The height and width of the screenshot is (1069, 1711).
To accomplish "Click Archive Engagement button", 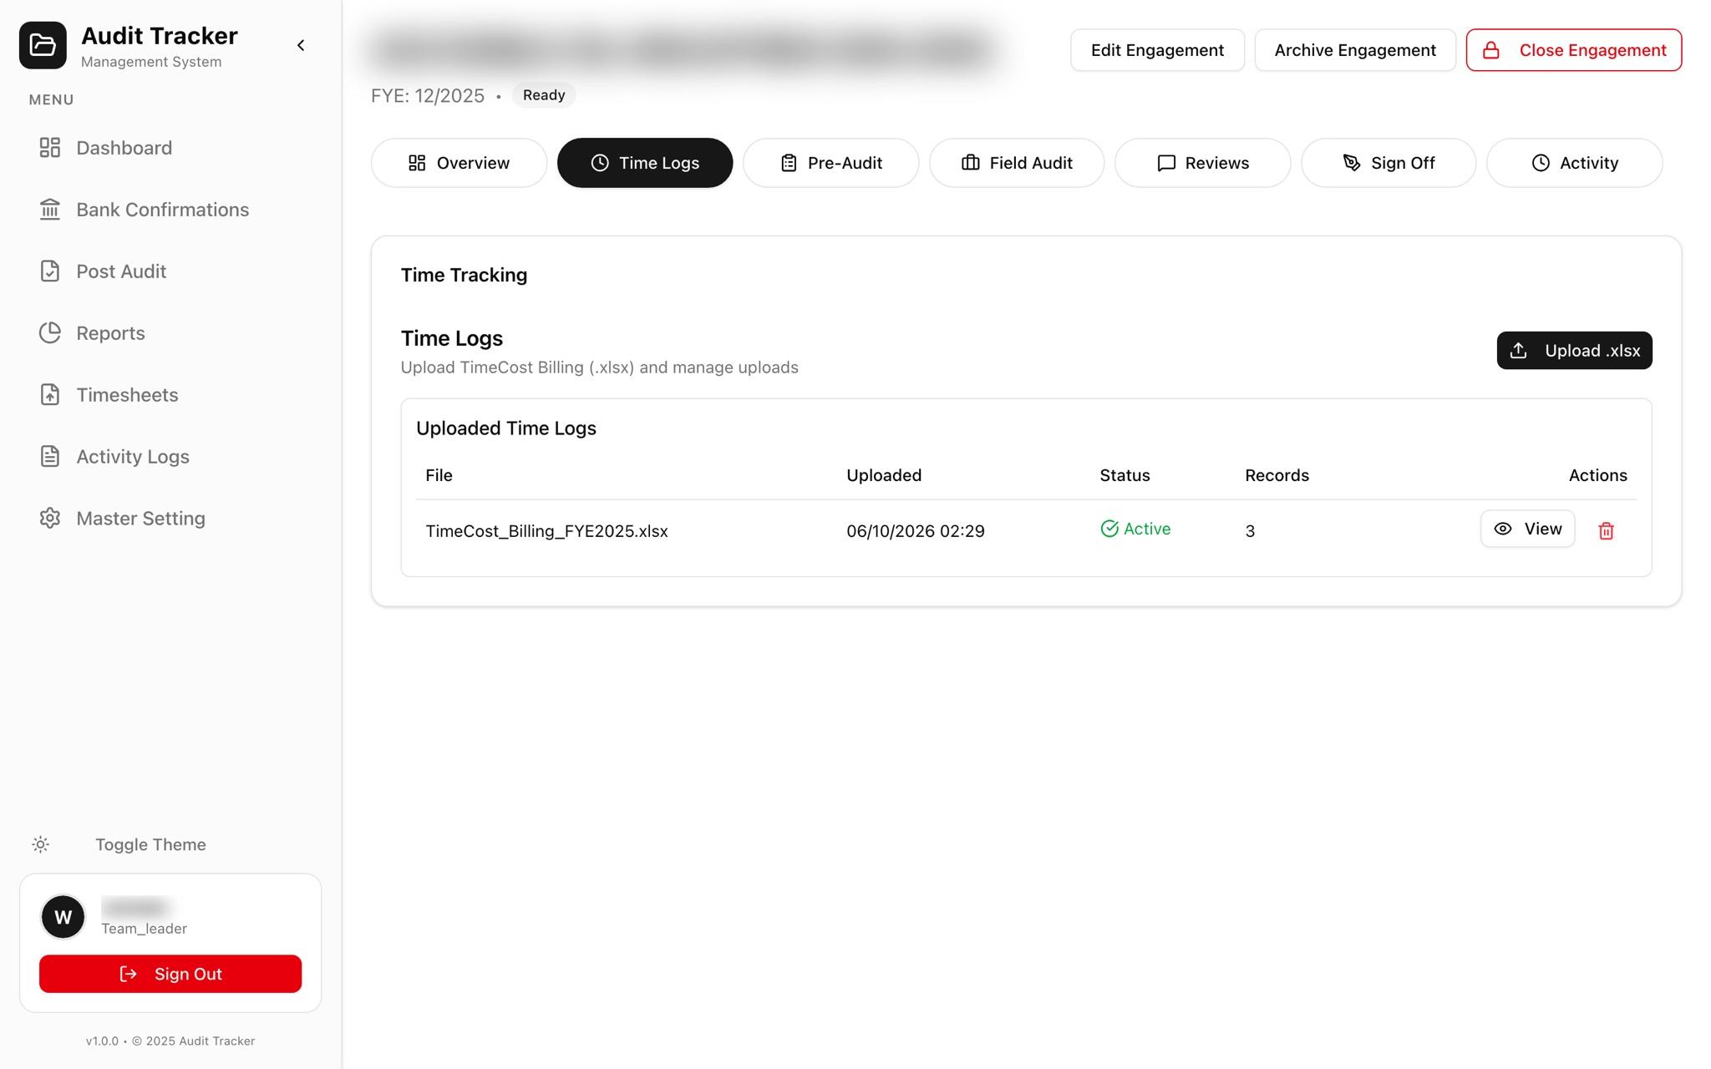I will click(x=1355, y=50).
